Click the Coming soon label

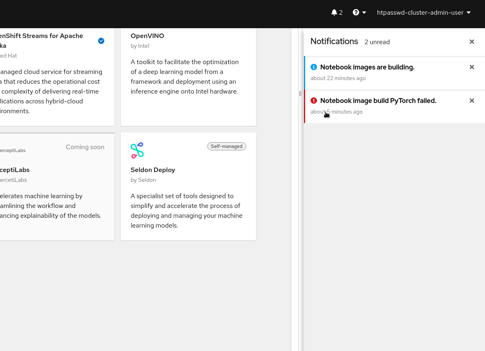85,147
